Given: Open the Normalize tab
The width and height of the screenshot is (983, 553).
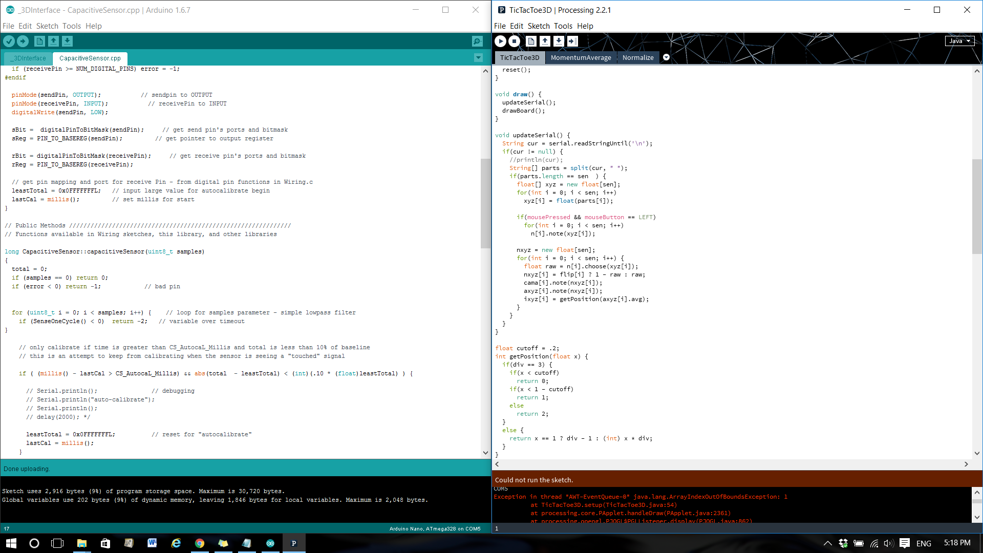Looking at the screenshot, I should [638, 58].
